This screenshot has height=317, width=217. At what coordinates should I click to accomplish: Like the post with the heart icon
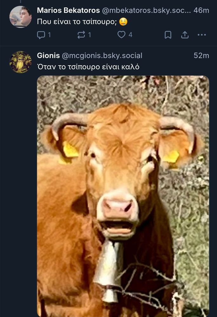point(121,35)
